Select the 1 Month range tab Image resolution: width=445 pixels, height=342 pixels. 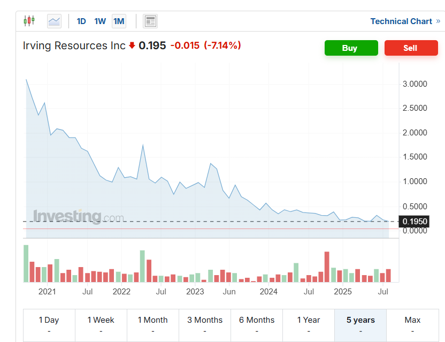point(153,325)
